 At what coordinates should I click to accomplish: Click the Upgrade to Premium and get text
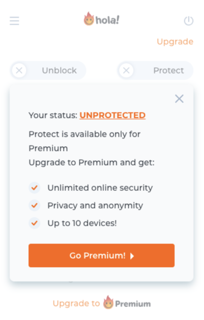(x=91, y=163)
